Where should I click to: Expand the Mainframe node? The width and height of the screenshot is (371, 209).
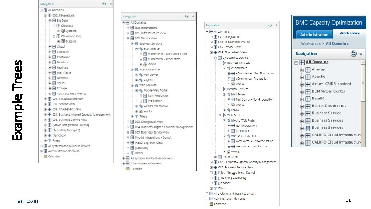click(50, 72)
